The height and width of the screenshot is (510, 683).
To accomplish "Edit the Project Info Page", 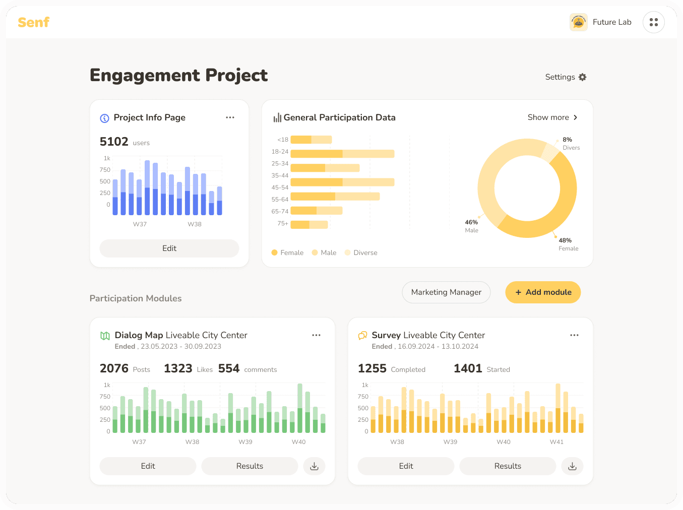I will click(169, 248).
